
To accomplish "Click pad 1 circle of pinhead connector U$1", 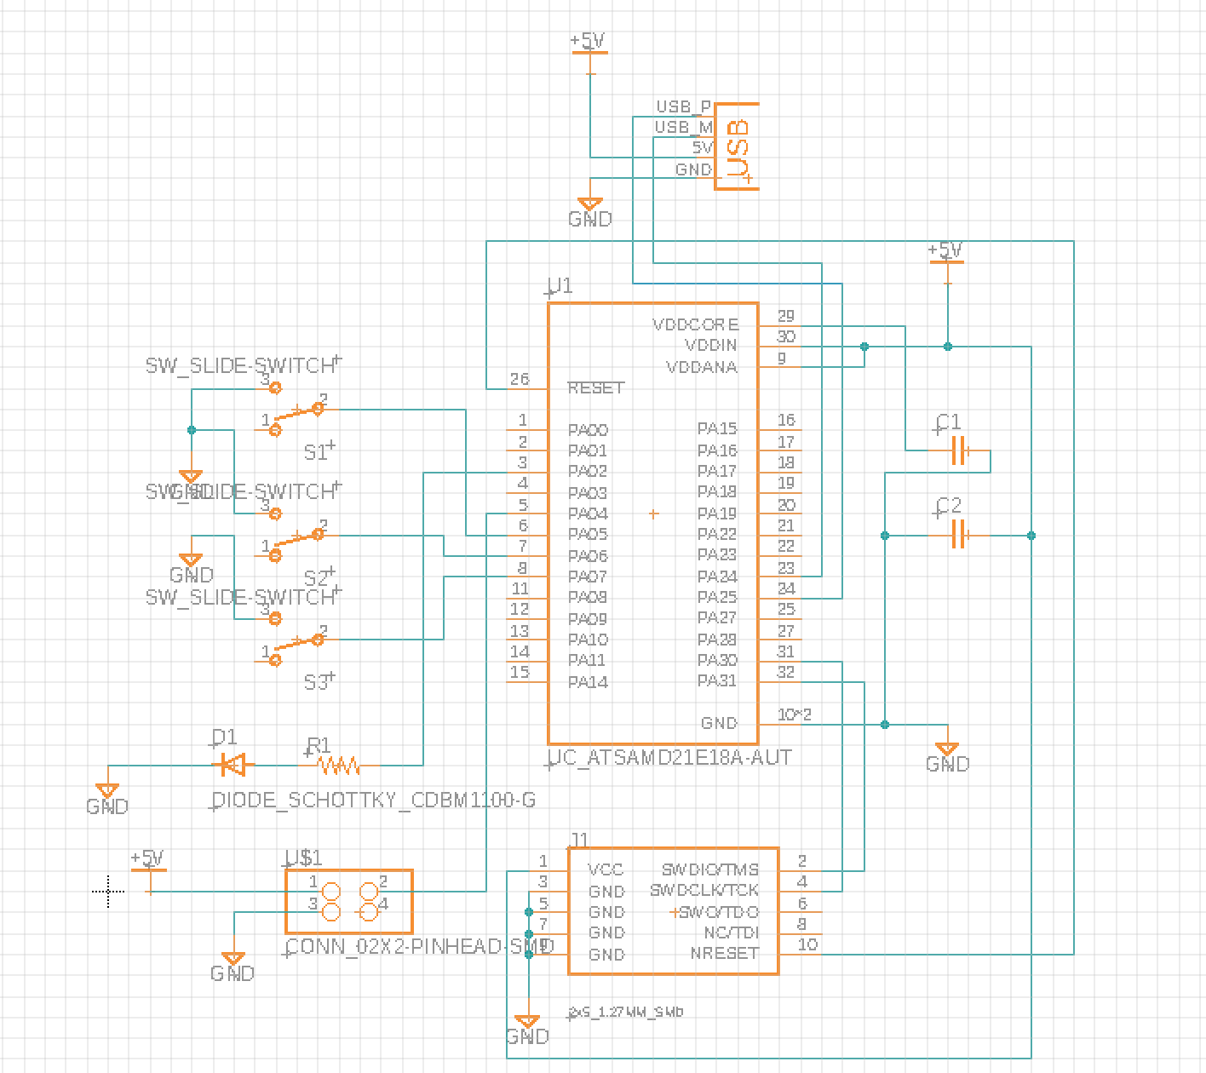I will (x=331, y=892).
